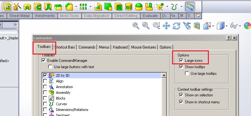Select the Pan view tool
This screenshot has height=116, width=251.
point(166,26)
